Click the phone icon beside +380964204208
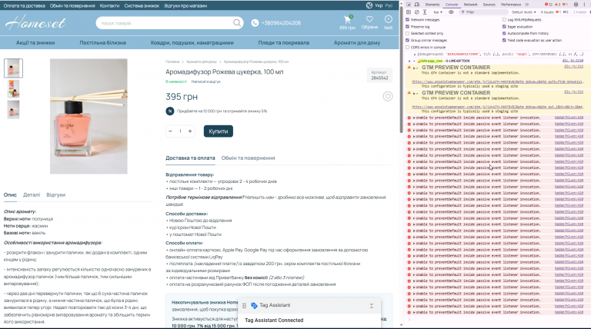Image resolution: width=591 pixels, height=329 pixels. click(255, 23)
